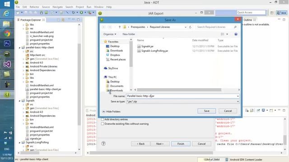Click Hide Folders toggle in Save As
This screenshot has width=289, height=162.
point(111,112)
